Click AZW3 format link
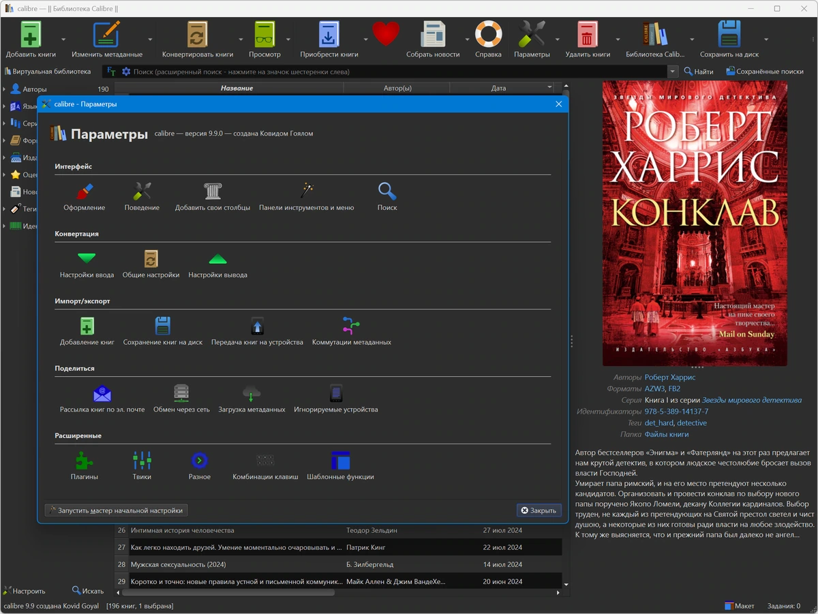This screenshot has height=614, width=818. (x=654, y=388)
